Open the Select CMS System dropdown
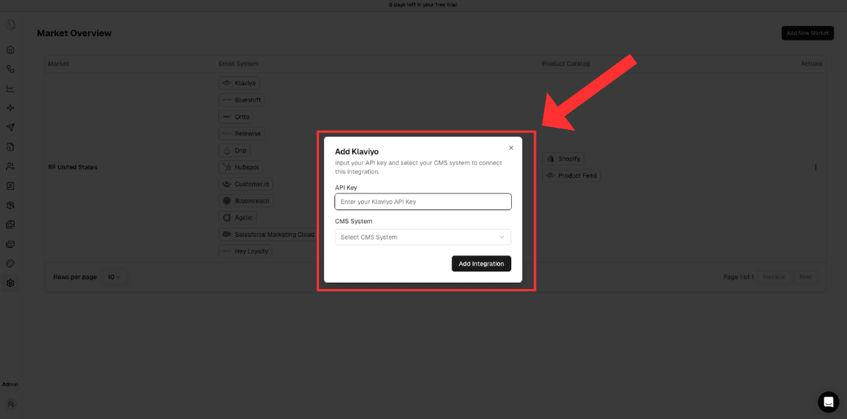 pos(423,237)
